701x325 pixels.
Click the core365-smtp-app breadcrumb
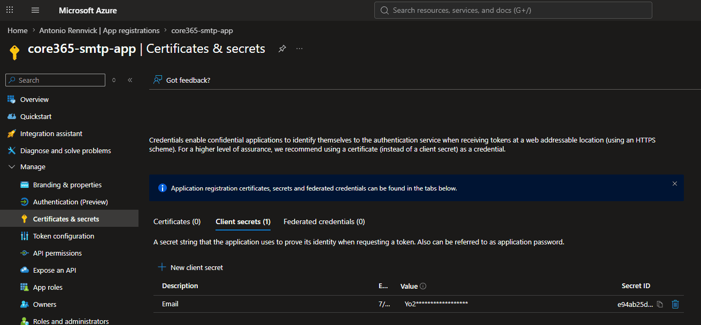click(202, 30)
